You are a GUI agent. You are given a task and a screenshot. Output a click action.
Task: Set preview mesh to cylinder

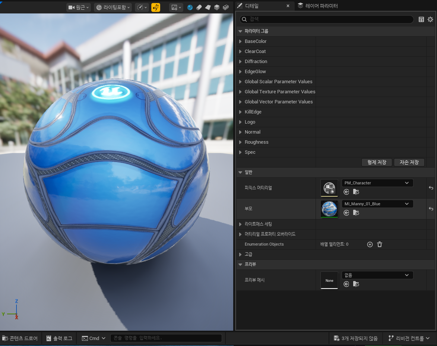coord(199,7)
